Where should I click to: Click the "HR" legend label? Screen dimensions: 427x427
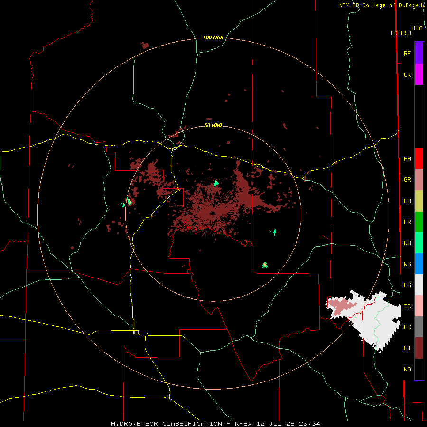(x=407, y=222)
